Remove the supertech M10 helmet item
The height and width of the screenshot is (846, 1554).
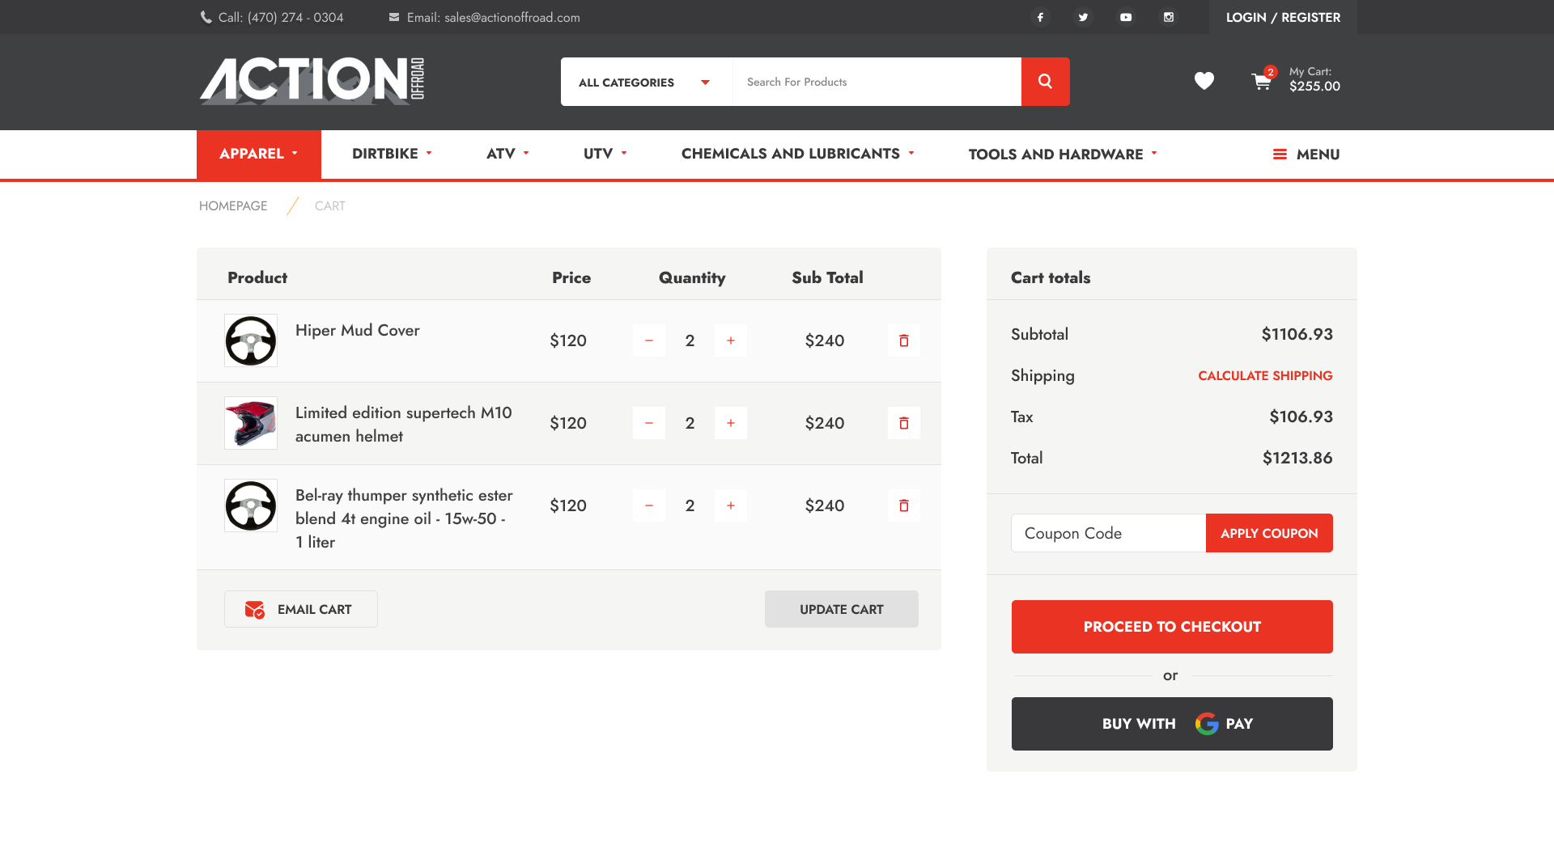(904, 423)
